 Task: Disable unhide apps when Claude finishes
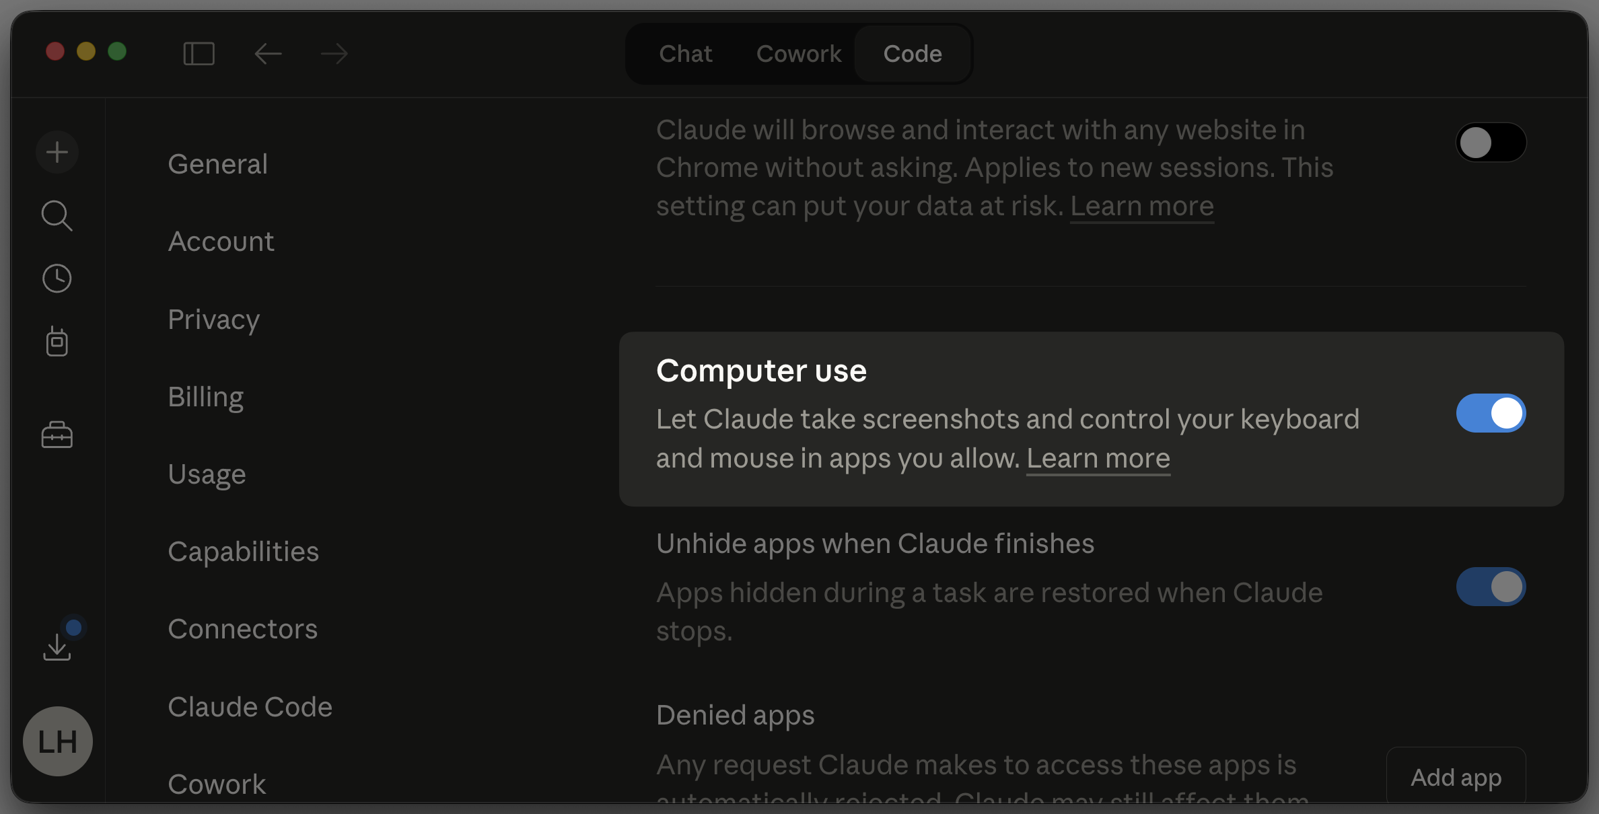coord(1491,587)
